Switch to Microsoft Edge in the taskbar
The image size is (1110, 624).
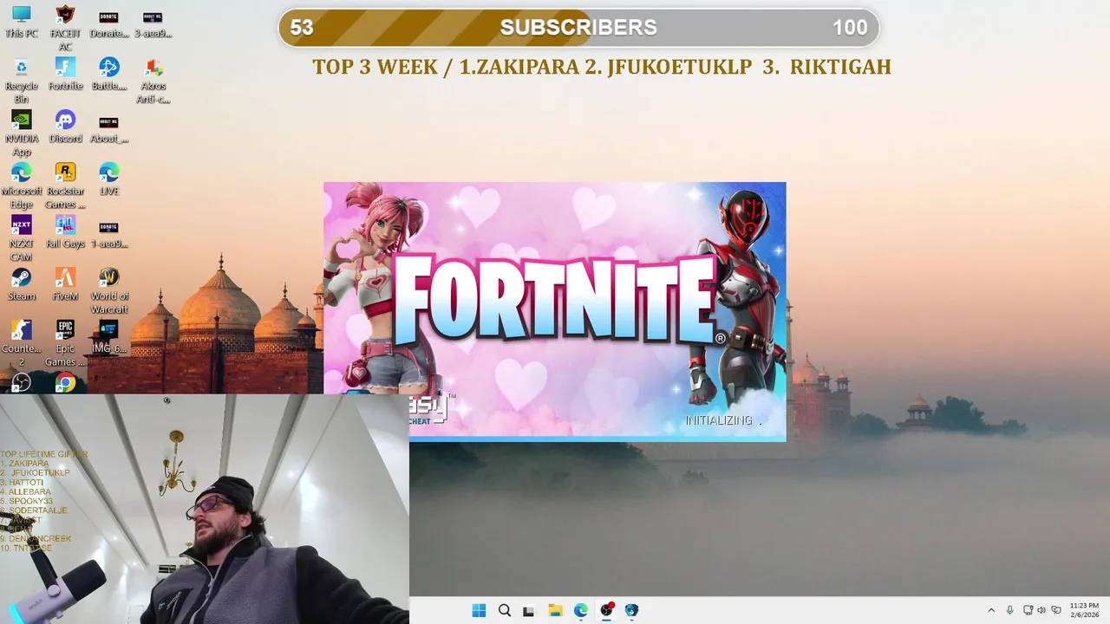580,610
